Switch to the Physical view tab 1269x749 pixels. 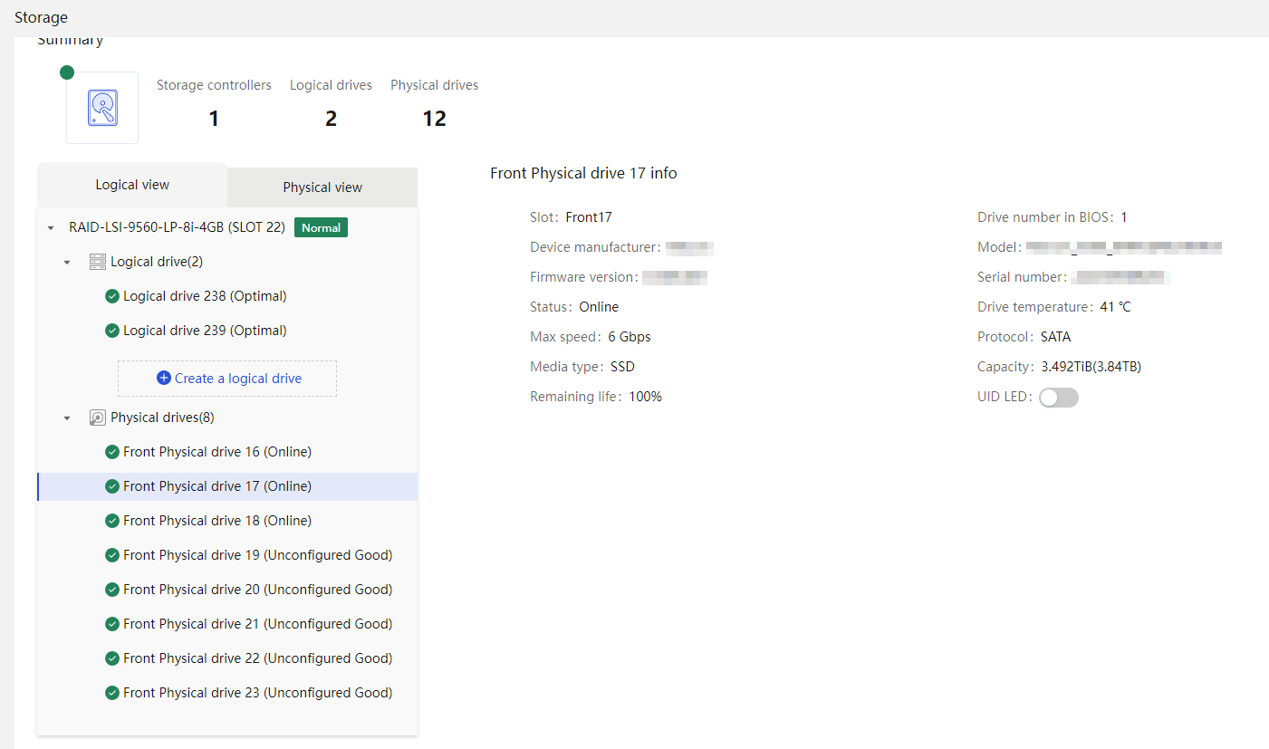[322, 187]
